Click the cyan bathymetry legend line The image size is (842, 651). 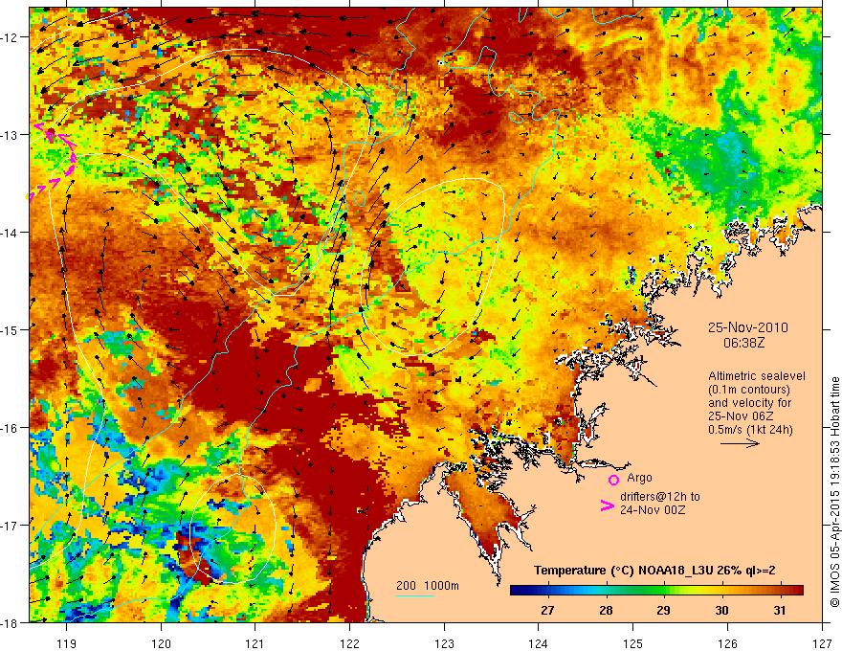tap(415, 595)
